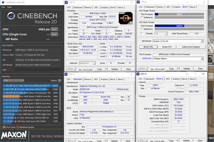Check the Threads checkbox in Bench window
The image size is (214, 142).
coord(142,33)
